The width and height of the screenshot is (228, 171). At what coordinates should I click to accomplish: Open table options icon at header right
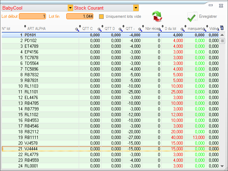[x=222, y=28]
